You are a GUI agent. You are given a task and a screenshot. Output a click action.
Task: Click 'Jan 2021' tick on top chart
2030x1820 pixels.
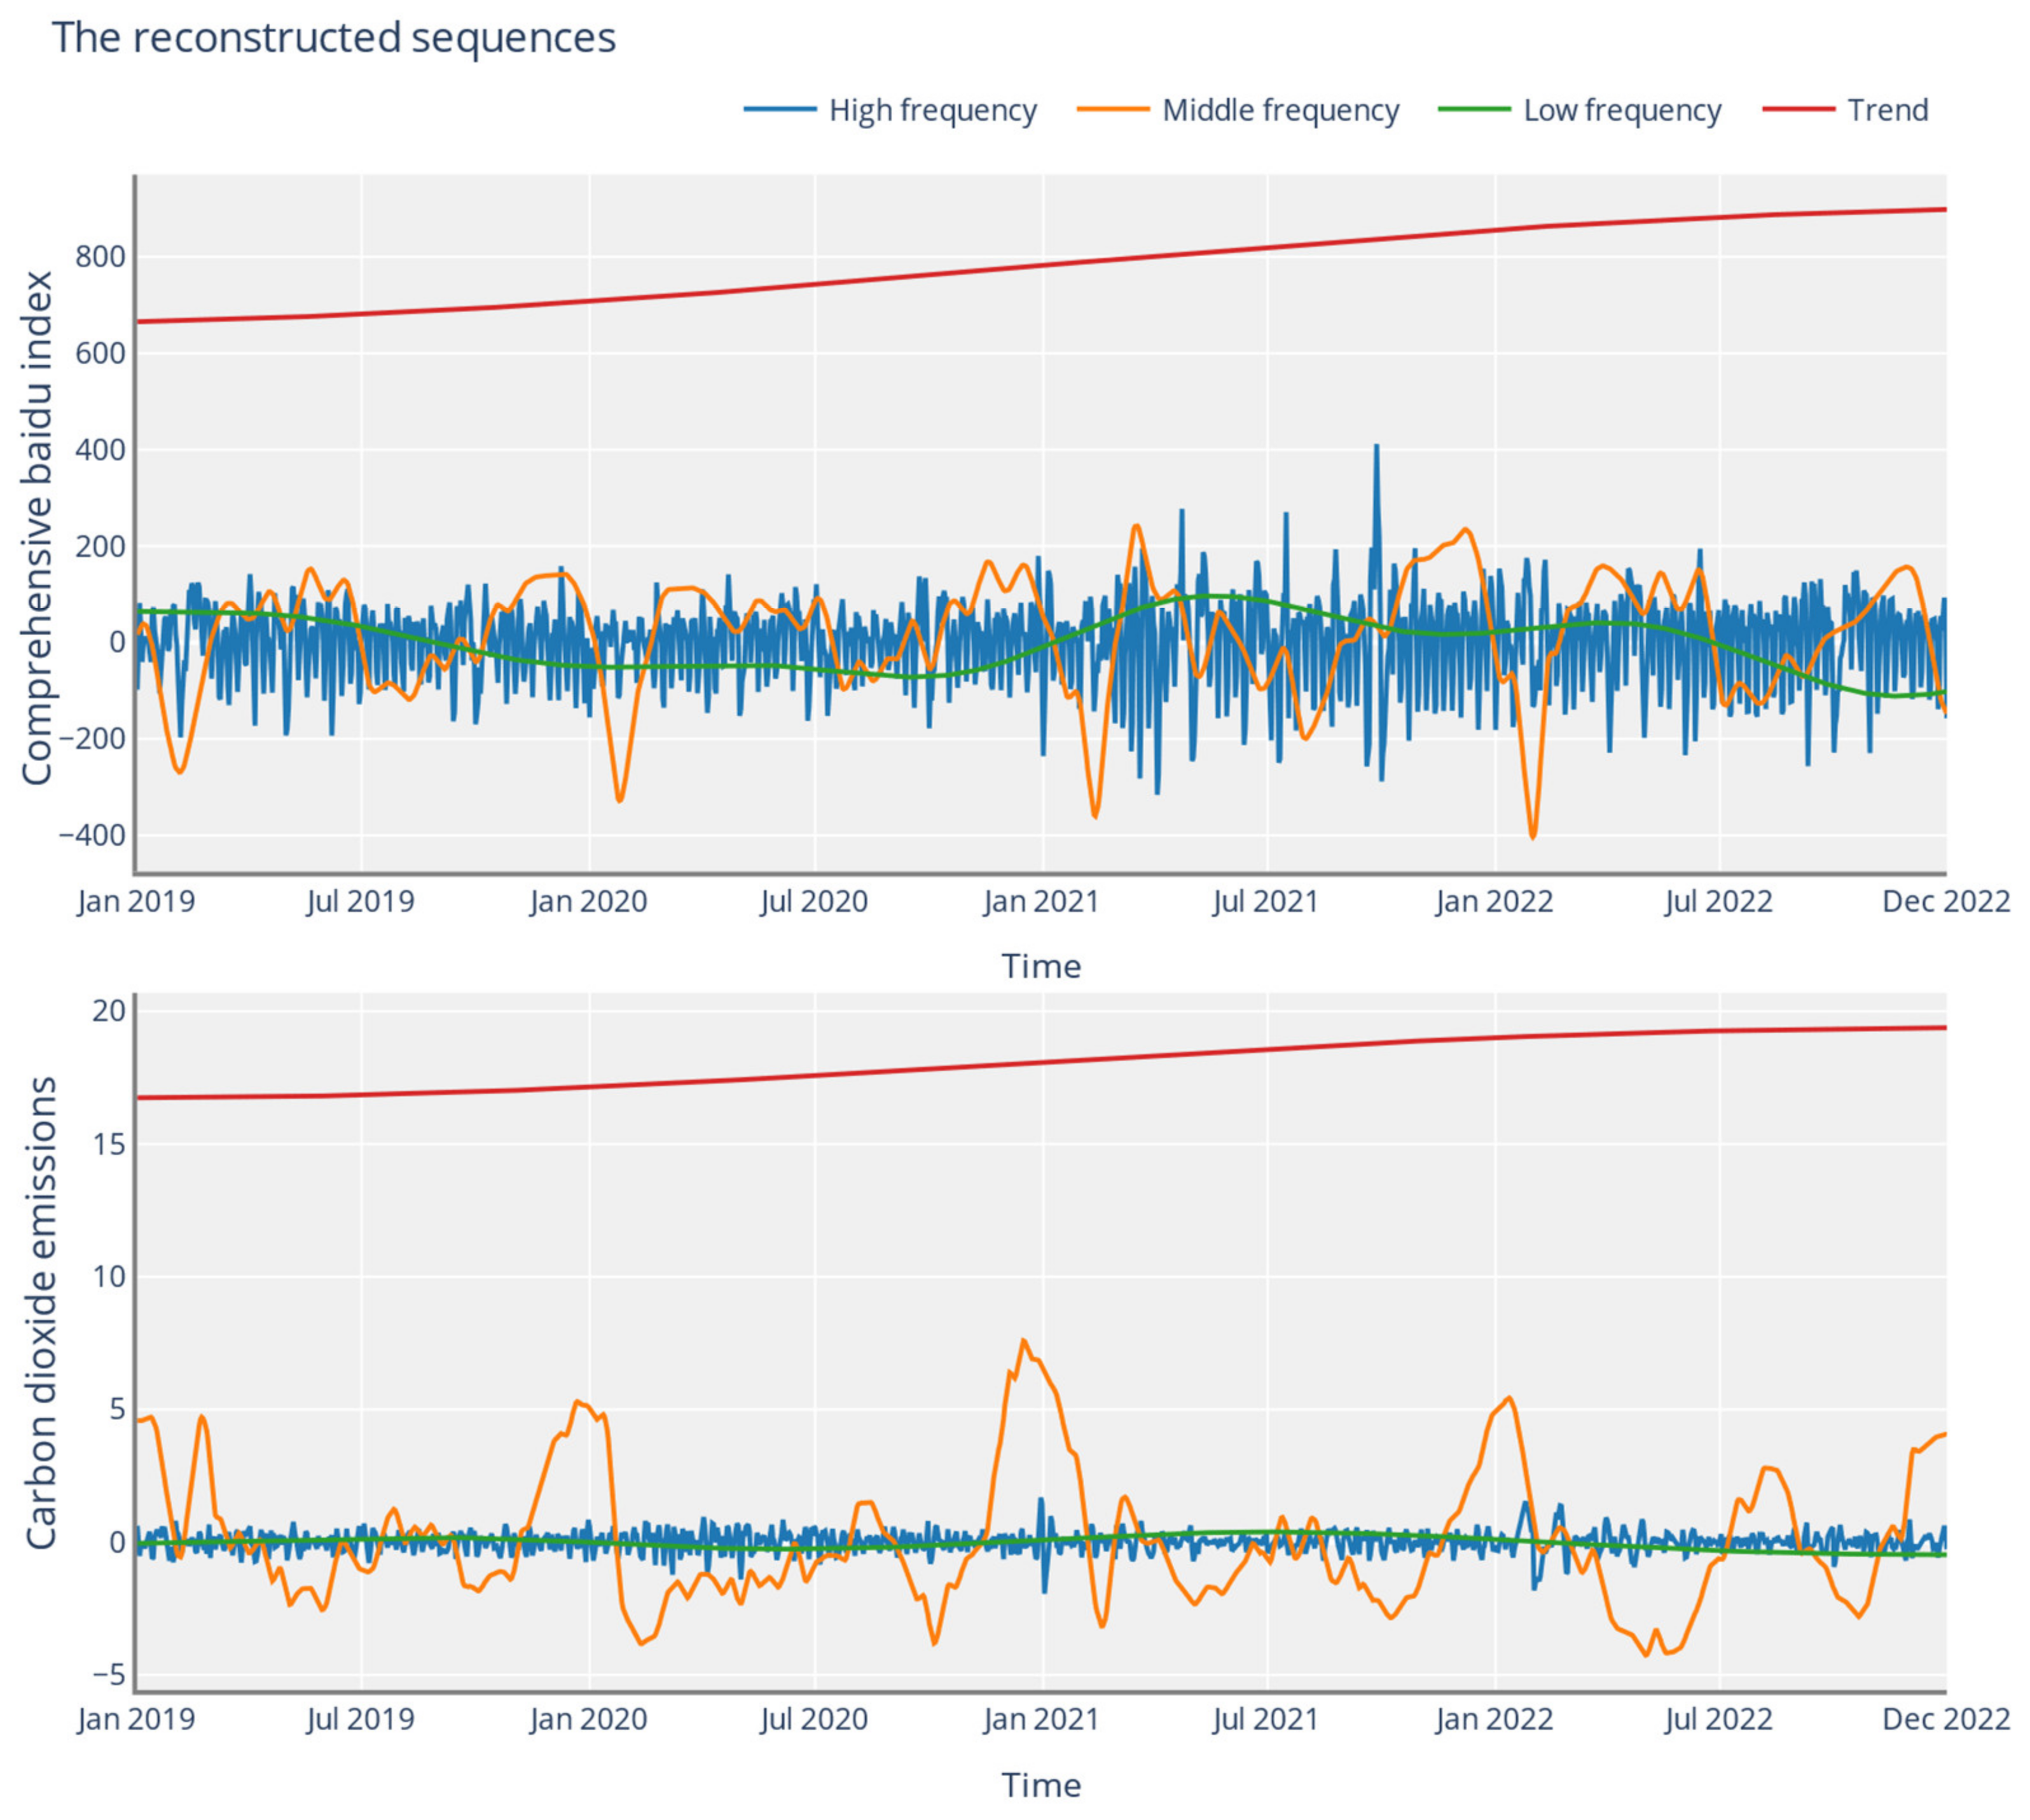(x=1040, y=902)
